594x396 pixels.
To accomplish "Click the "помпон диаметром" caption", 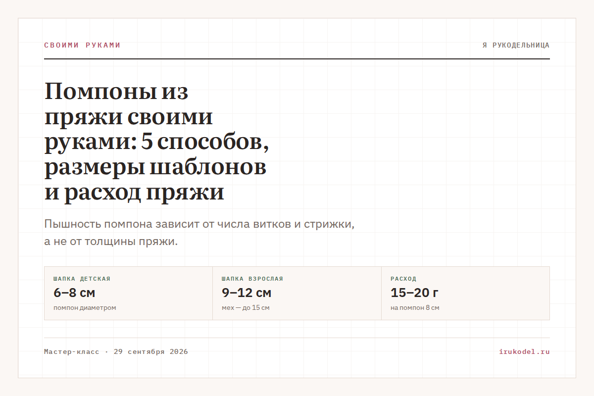I will [85, 308].
